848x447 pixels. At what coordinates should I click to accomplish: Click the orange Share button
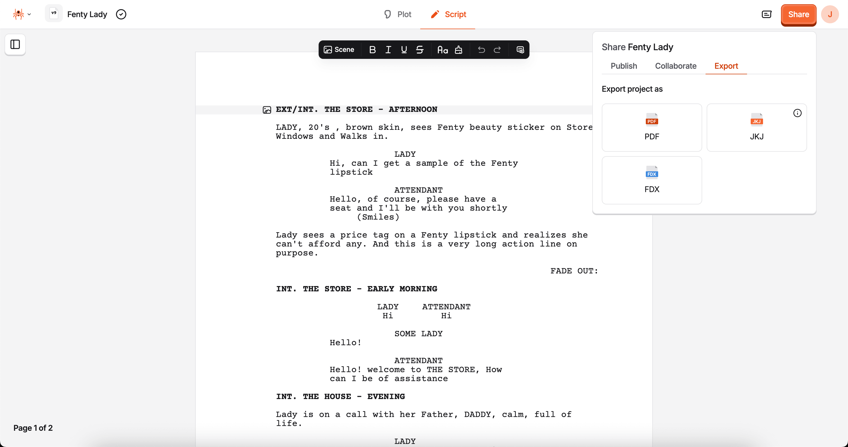tap(798, 15)
